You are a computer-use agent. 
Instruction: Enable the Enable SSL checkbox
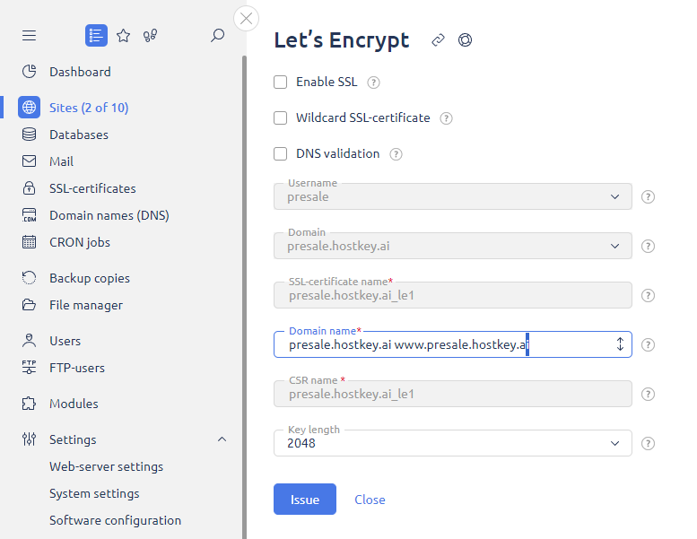pos(281,83)
